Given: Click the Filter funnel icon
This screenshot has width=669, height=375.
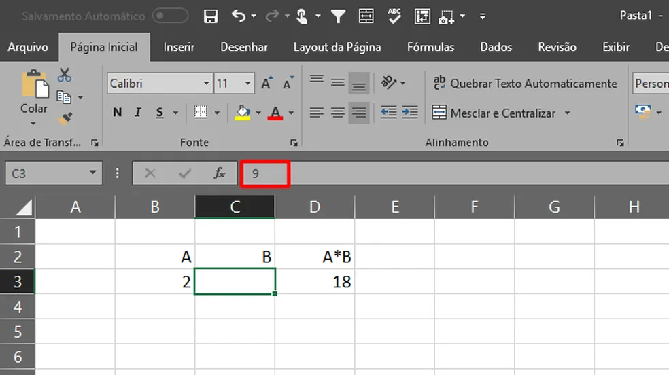Looking at the screenshot, I should pos(338,16).
